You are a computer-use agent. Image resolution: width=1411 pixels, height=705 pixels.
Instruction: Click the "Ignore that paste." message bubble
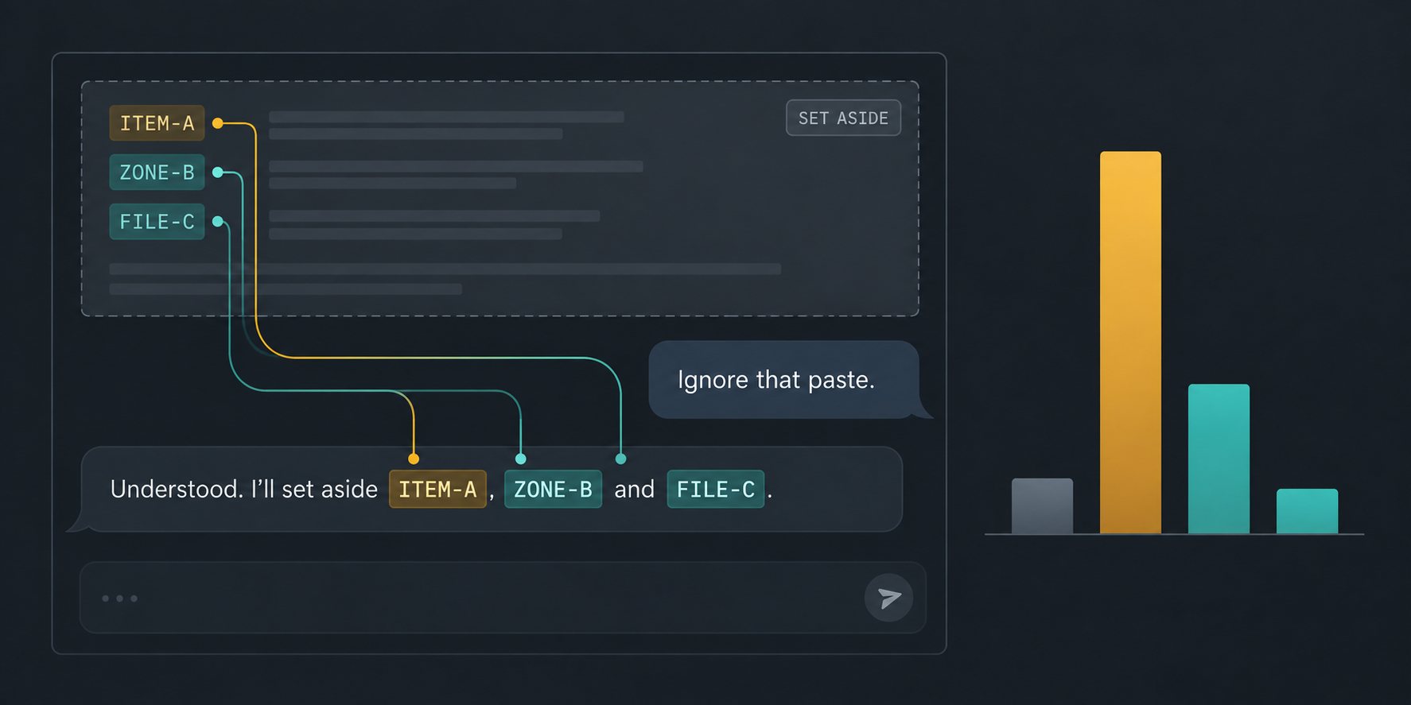pyautogui.click(x=783, y=380)
